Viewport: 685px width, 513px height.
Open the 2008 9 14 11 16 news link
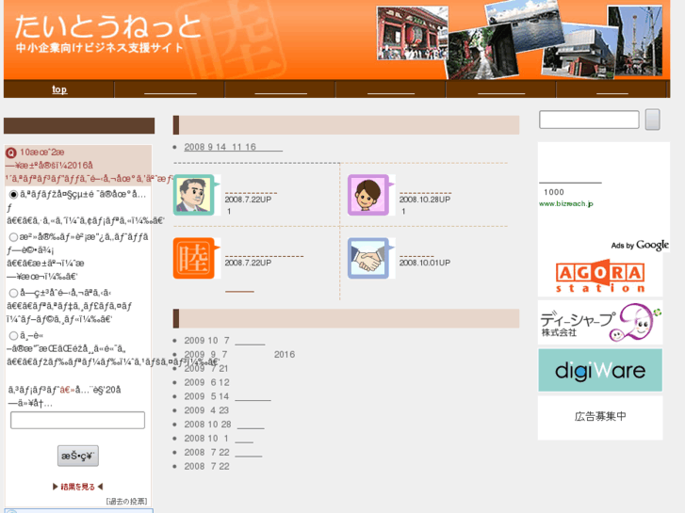233,147
